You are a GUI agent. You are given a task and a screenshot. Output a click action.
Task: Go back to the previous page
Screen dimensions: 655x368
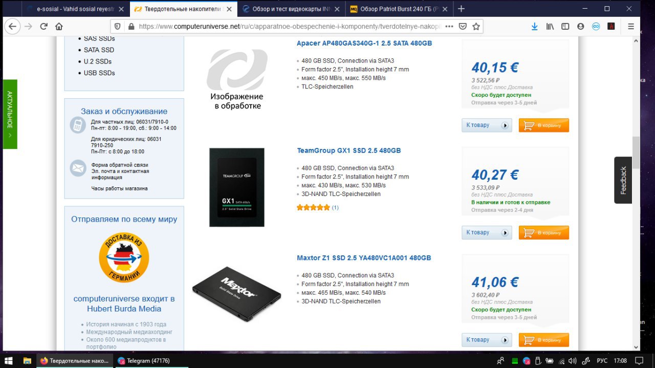pos(12,27)
